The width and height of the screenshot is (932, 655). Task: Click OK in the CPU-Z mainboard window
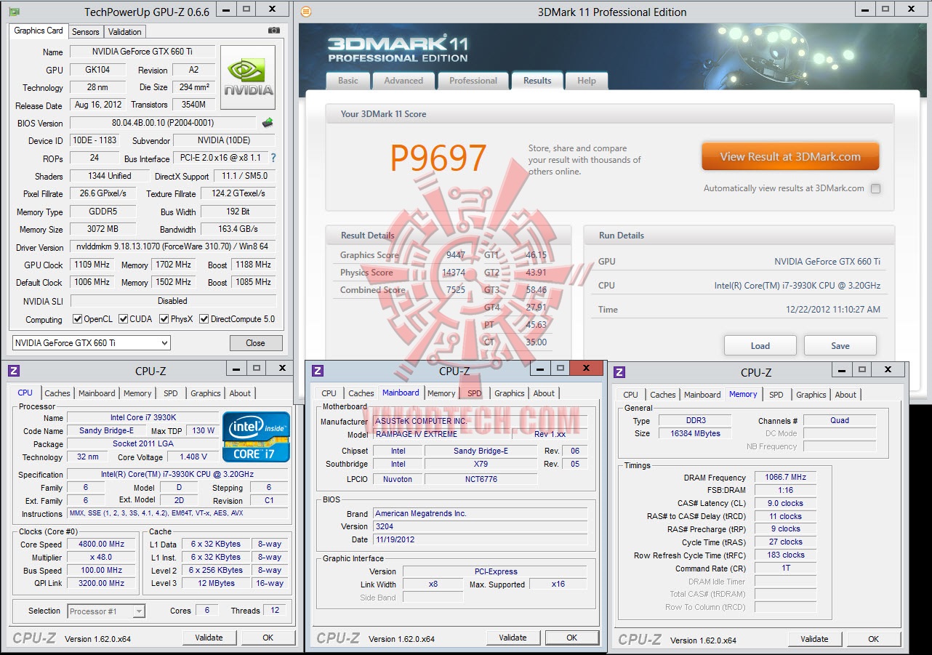coord(571,638)
